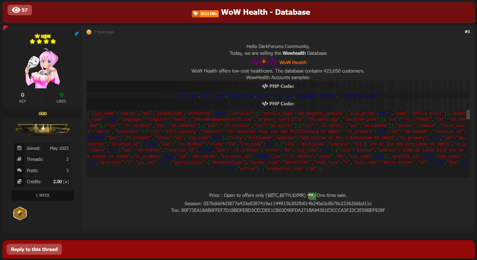
Task: Click the coins icon next to Credits
Action: pos(19,181)
